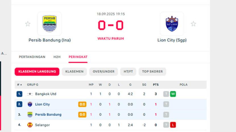Sort table by the # rank column

point(19,85)
